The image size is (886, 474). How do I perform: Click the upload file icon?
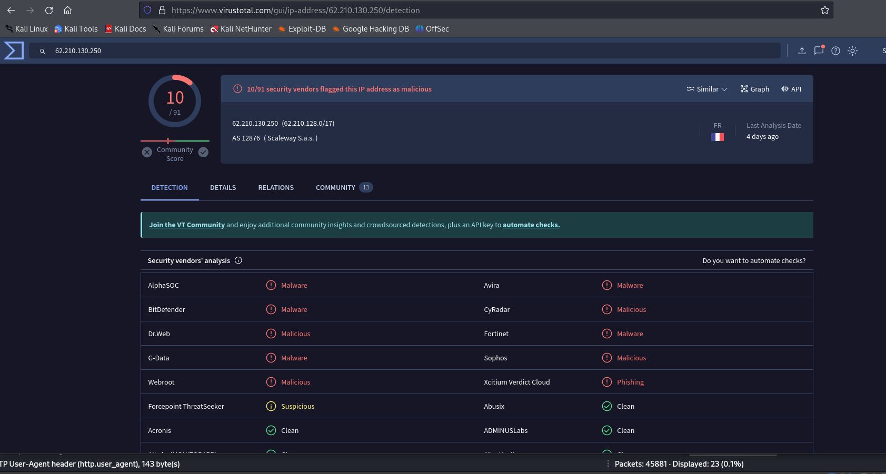click(x=802, y=51)
